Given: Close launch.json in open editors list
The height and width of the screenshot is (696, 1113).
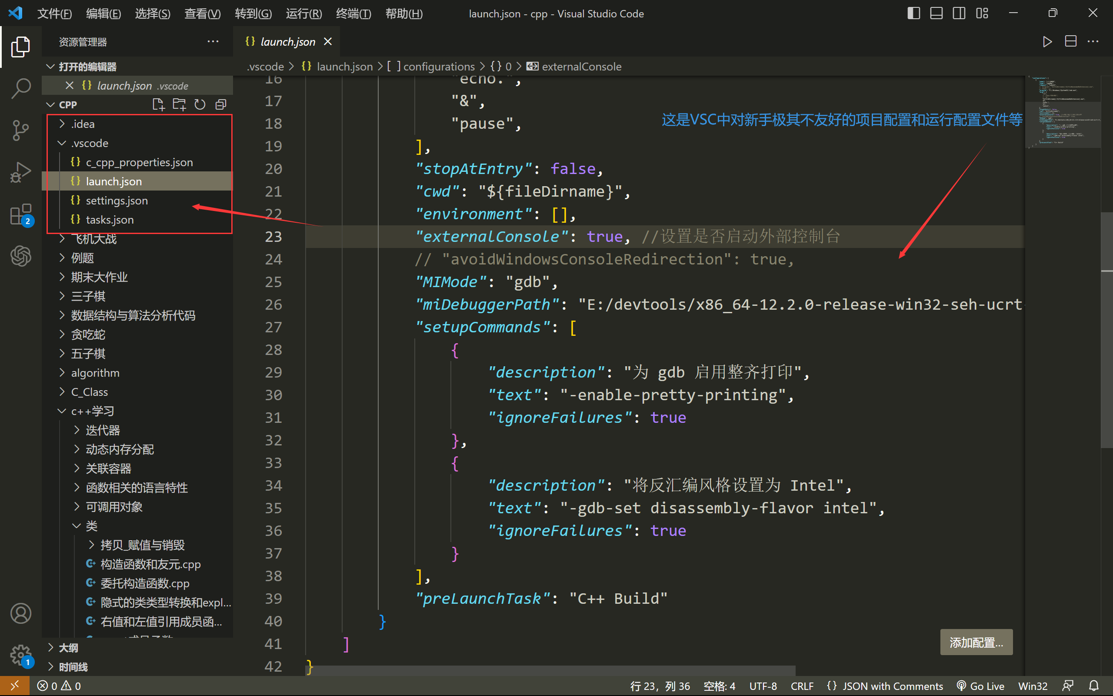Looking at the screenshot, I should click(x=70, y=86).
